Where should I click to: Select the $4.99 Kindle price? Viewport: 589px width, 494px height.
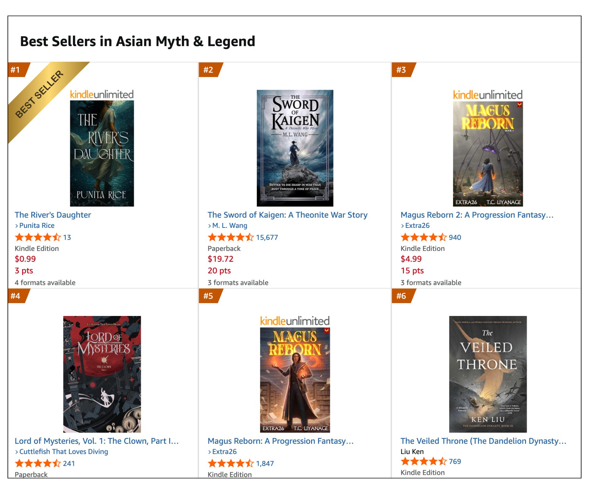tap(411, 259)
